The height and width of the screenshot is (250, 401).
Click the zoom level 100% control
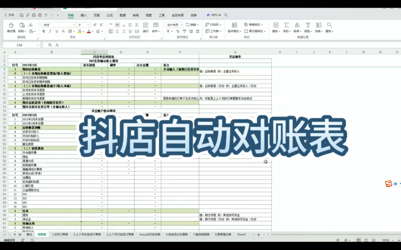point(385,240)
